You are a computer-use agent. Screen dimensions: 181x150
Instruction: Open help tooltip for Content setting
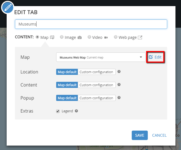pyautogui.click(x=119, y=85)
